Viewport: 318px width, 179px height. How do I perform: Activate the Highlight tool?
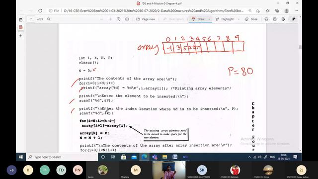225,19
